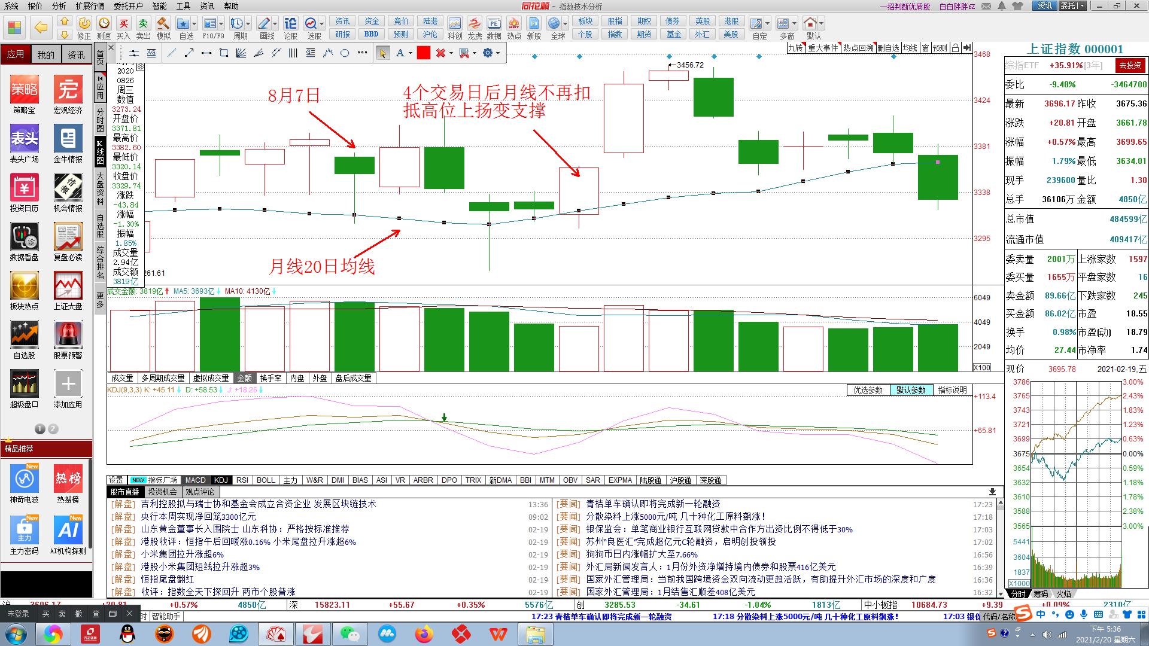
Task: Expand the drawing settings gear dropdown
Action: point(498,53)
